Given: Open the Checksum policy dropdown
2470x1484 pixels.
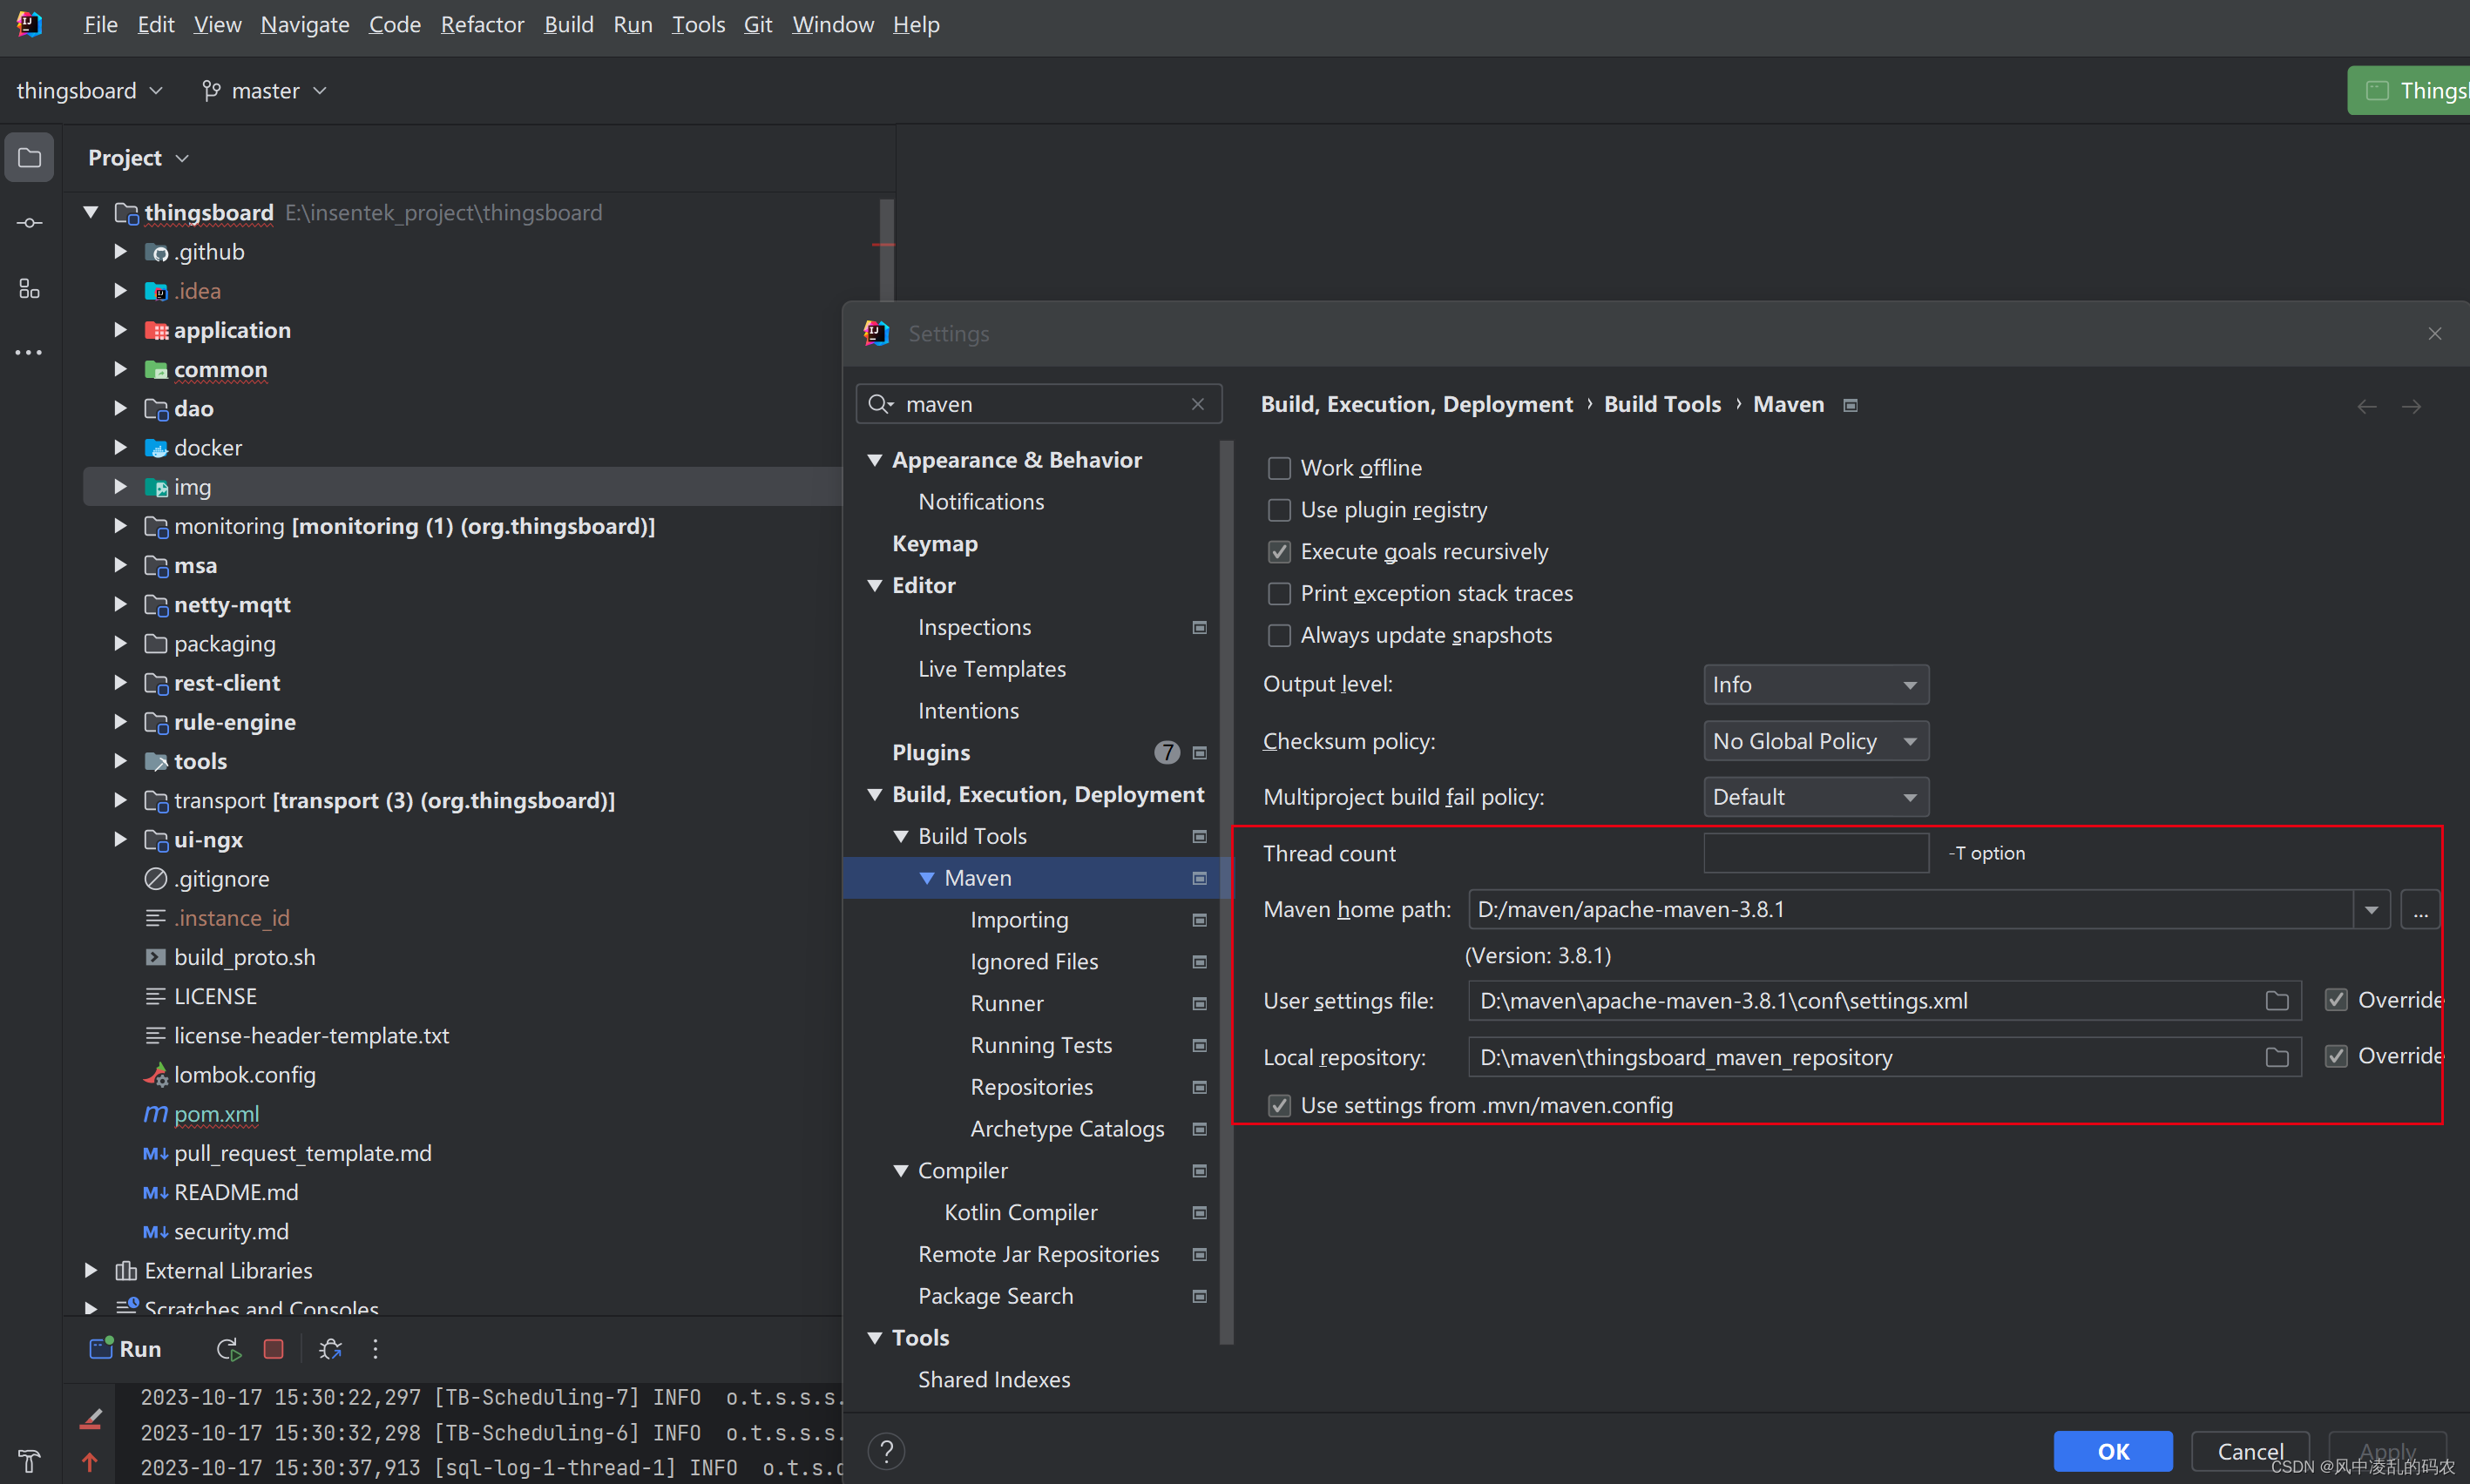Looking at the screenshot, I should point(1816,740).
